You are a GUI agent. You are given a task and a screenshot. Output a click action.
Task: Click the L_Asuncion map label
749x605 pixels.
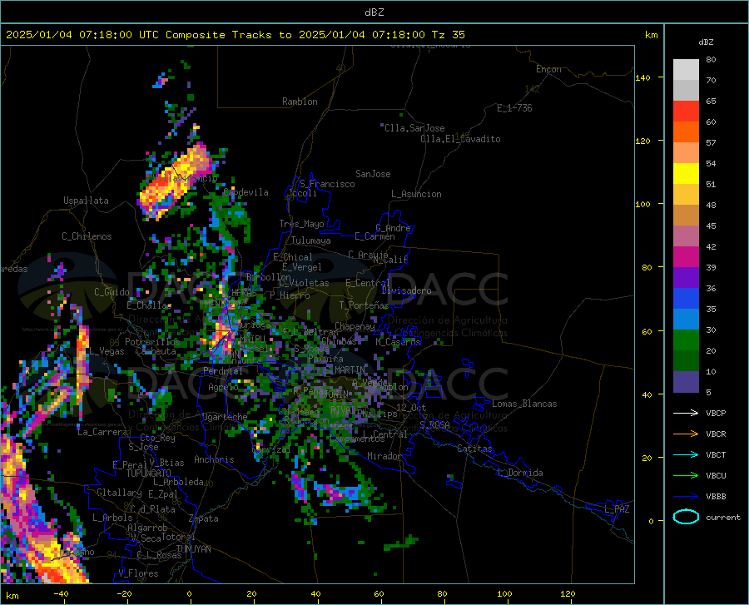416,194
